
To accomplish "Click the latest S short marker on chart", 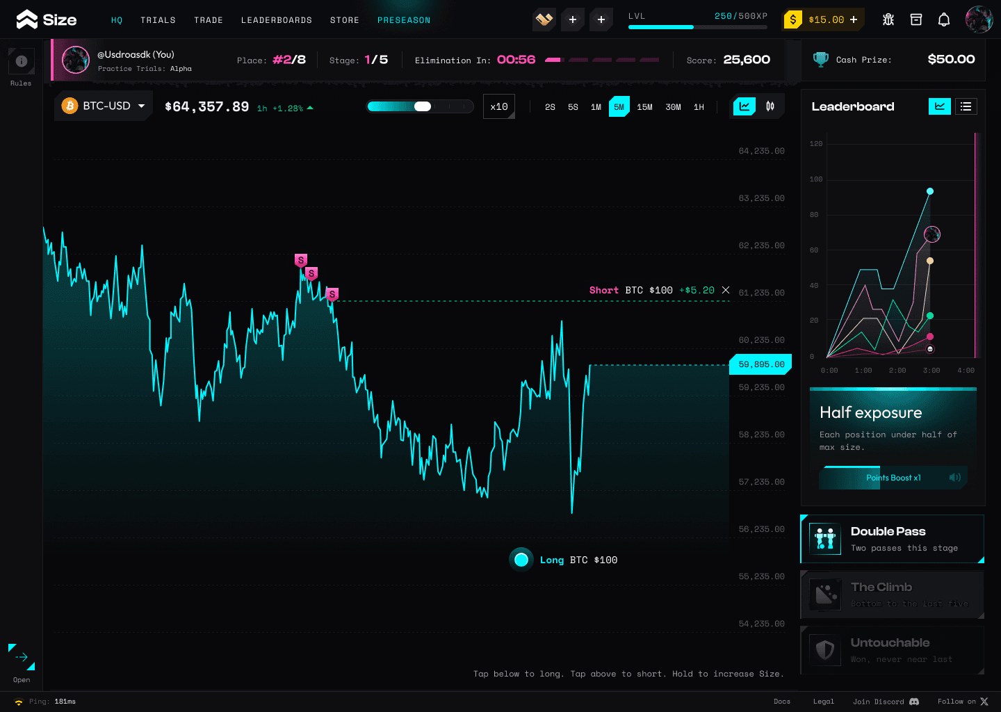I will pyautogui.click(x=332, y=294).
